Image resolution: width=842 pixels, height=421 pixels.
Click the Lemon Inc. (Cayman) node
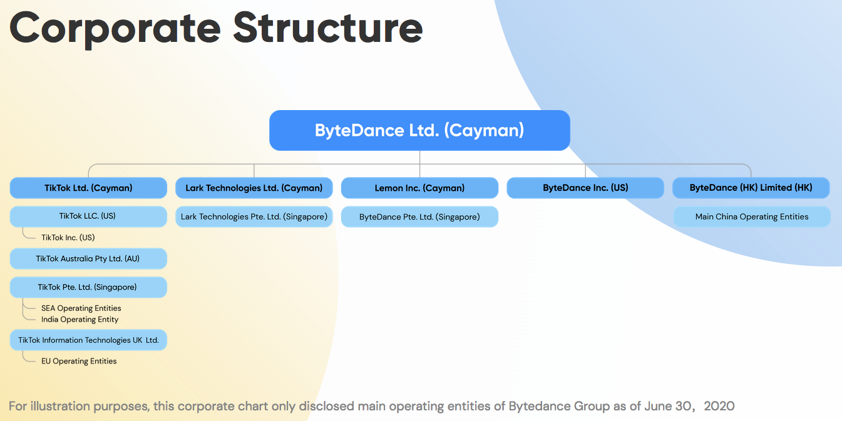(x=419, y=188)
